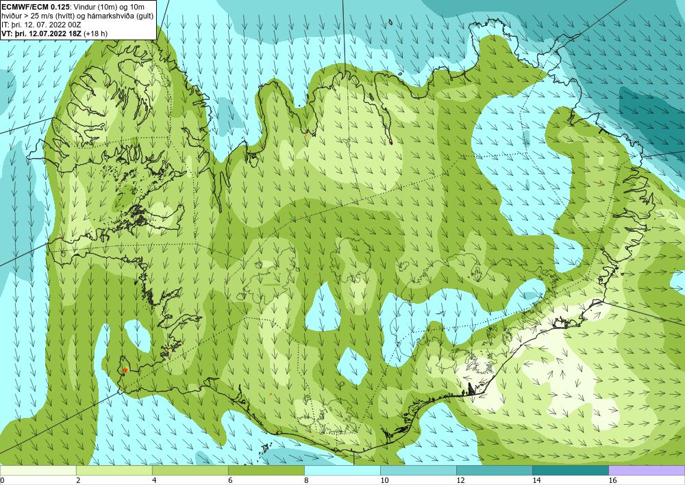Click the purple legend swatch above 16 m/s
Viewport: 685px width, 485px height.
click(647, 471)
